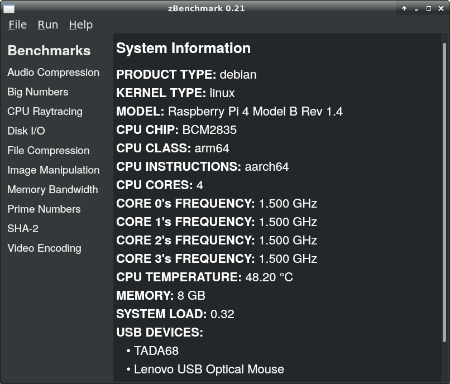Click the Raspberry Pi 4 MODEL line
Viewport: 450px width, 384px height.
229,112
